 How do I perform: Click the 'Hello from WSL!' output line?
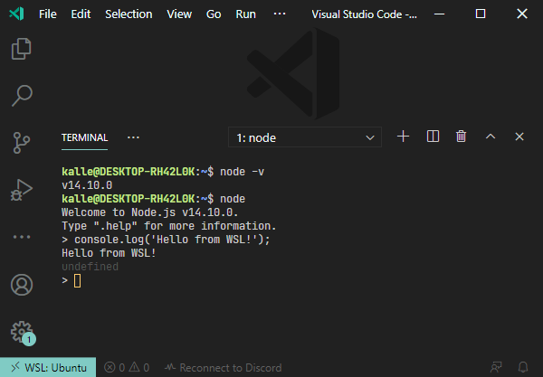(109, 253)
